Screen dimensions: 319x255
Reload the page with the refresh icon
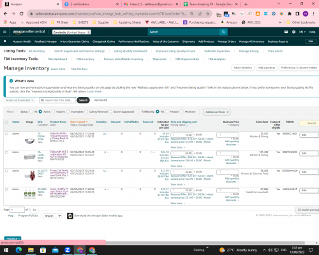pos(21,14)
